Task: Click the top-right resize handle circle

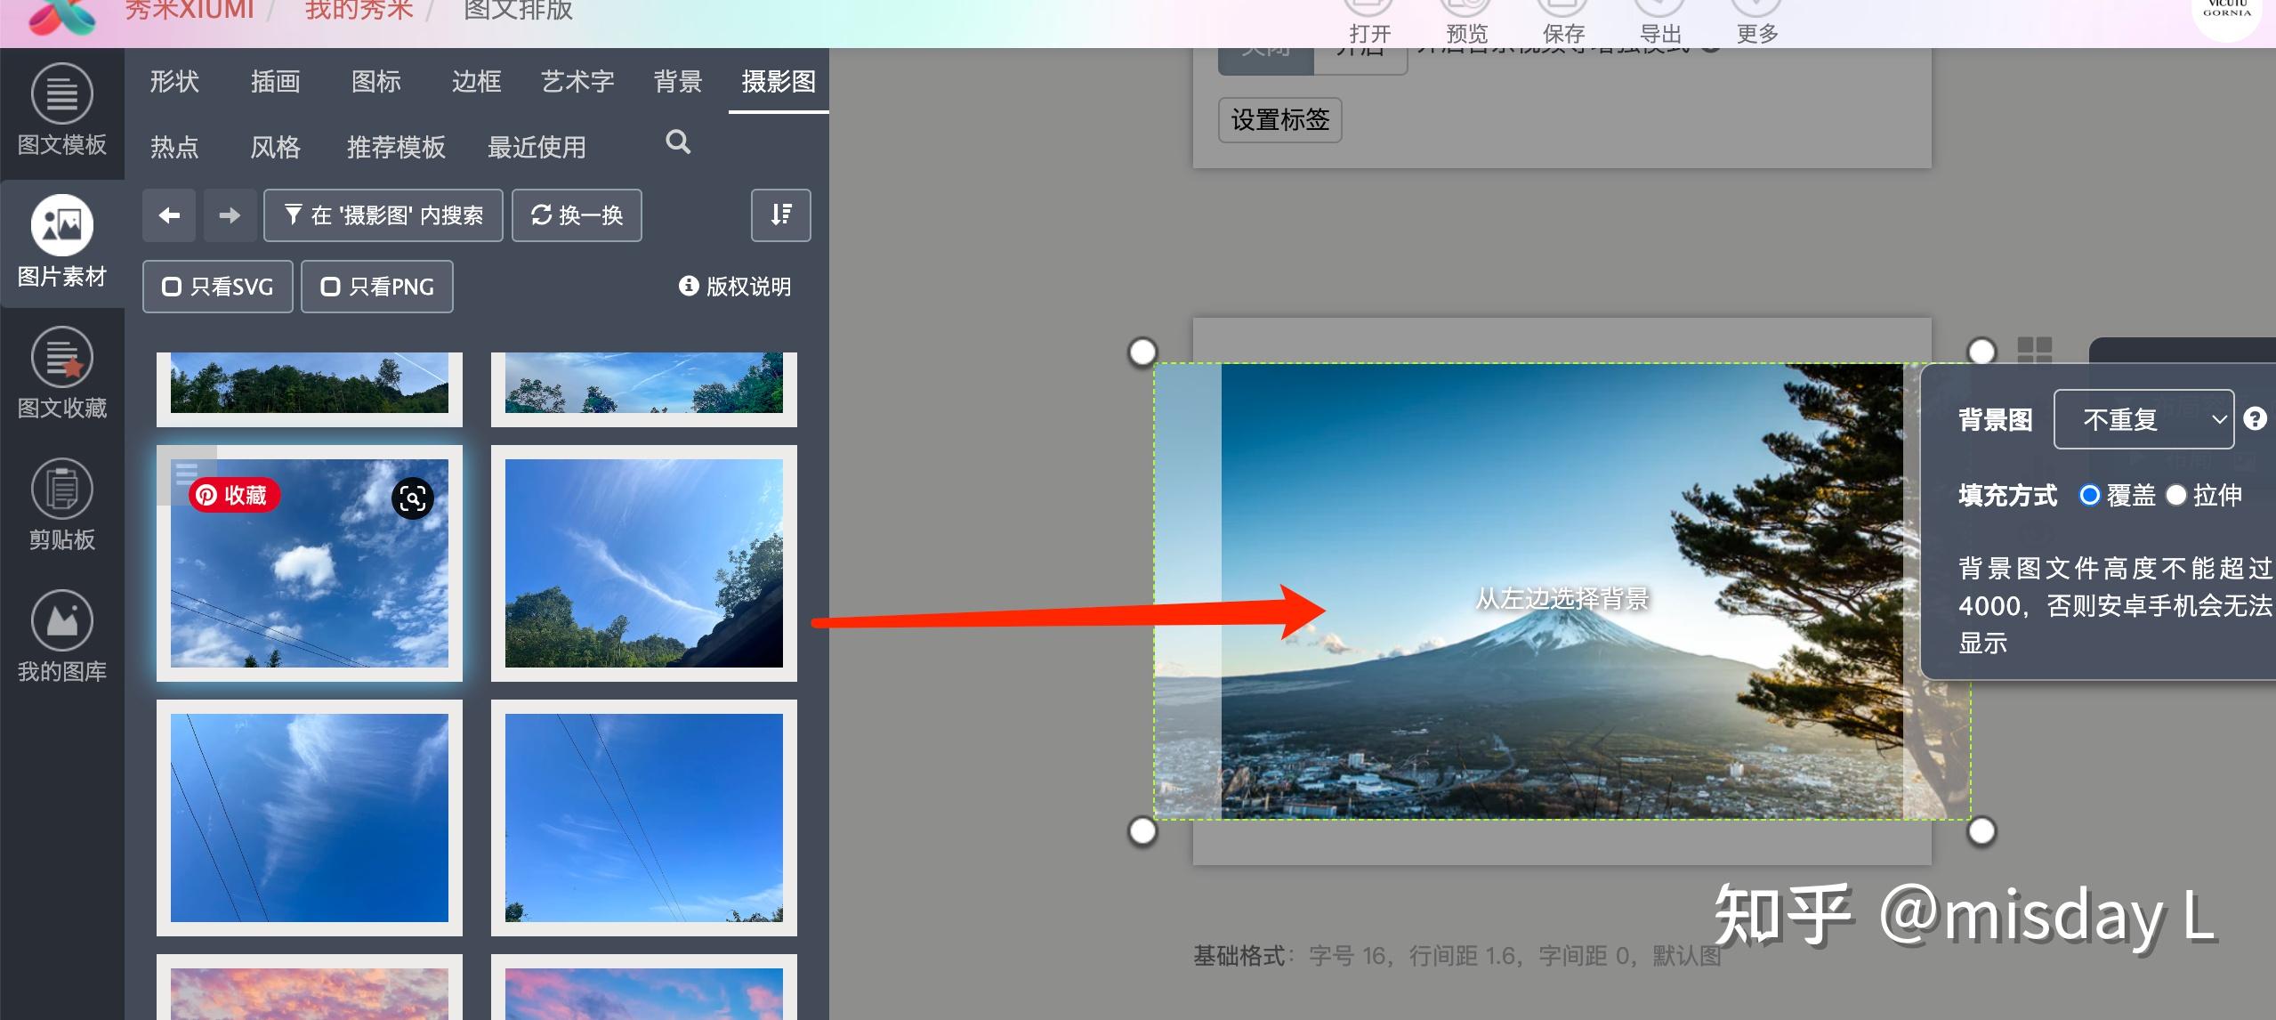Action: [1981, 352]
